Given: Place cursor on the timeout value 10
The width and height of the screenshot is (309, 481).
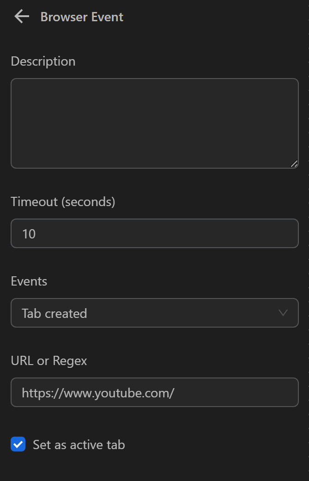Looking at the screenshot, I should point(29,234).
